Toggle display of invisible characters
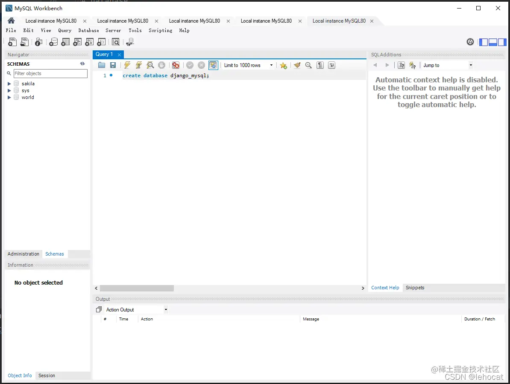This screenshot has height=384, width=510. click(320, 65)
